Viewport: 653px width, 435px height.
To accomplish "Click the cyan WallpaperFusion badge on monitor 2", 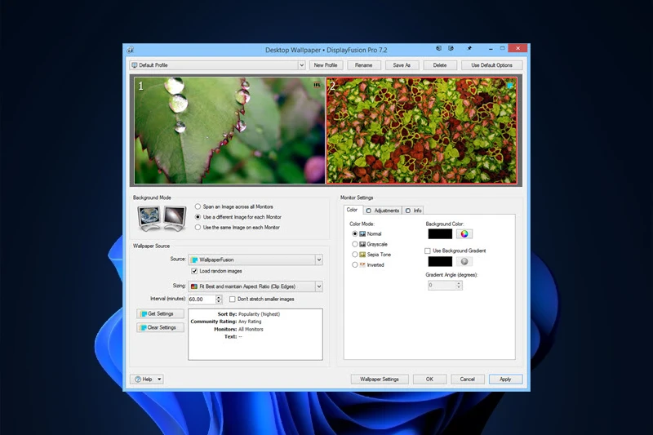I will (x=509, y=85).
